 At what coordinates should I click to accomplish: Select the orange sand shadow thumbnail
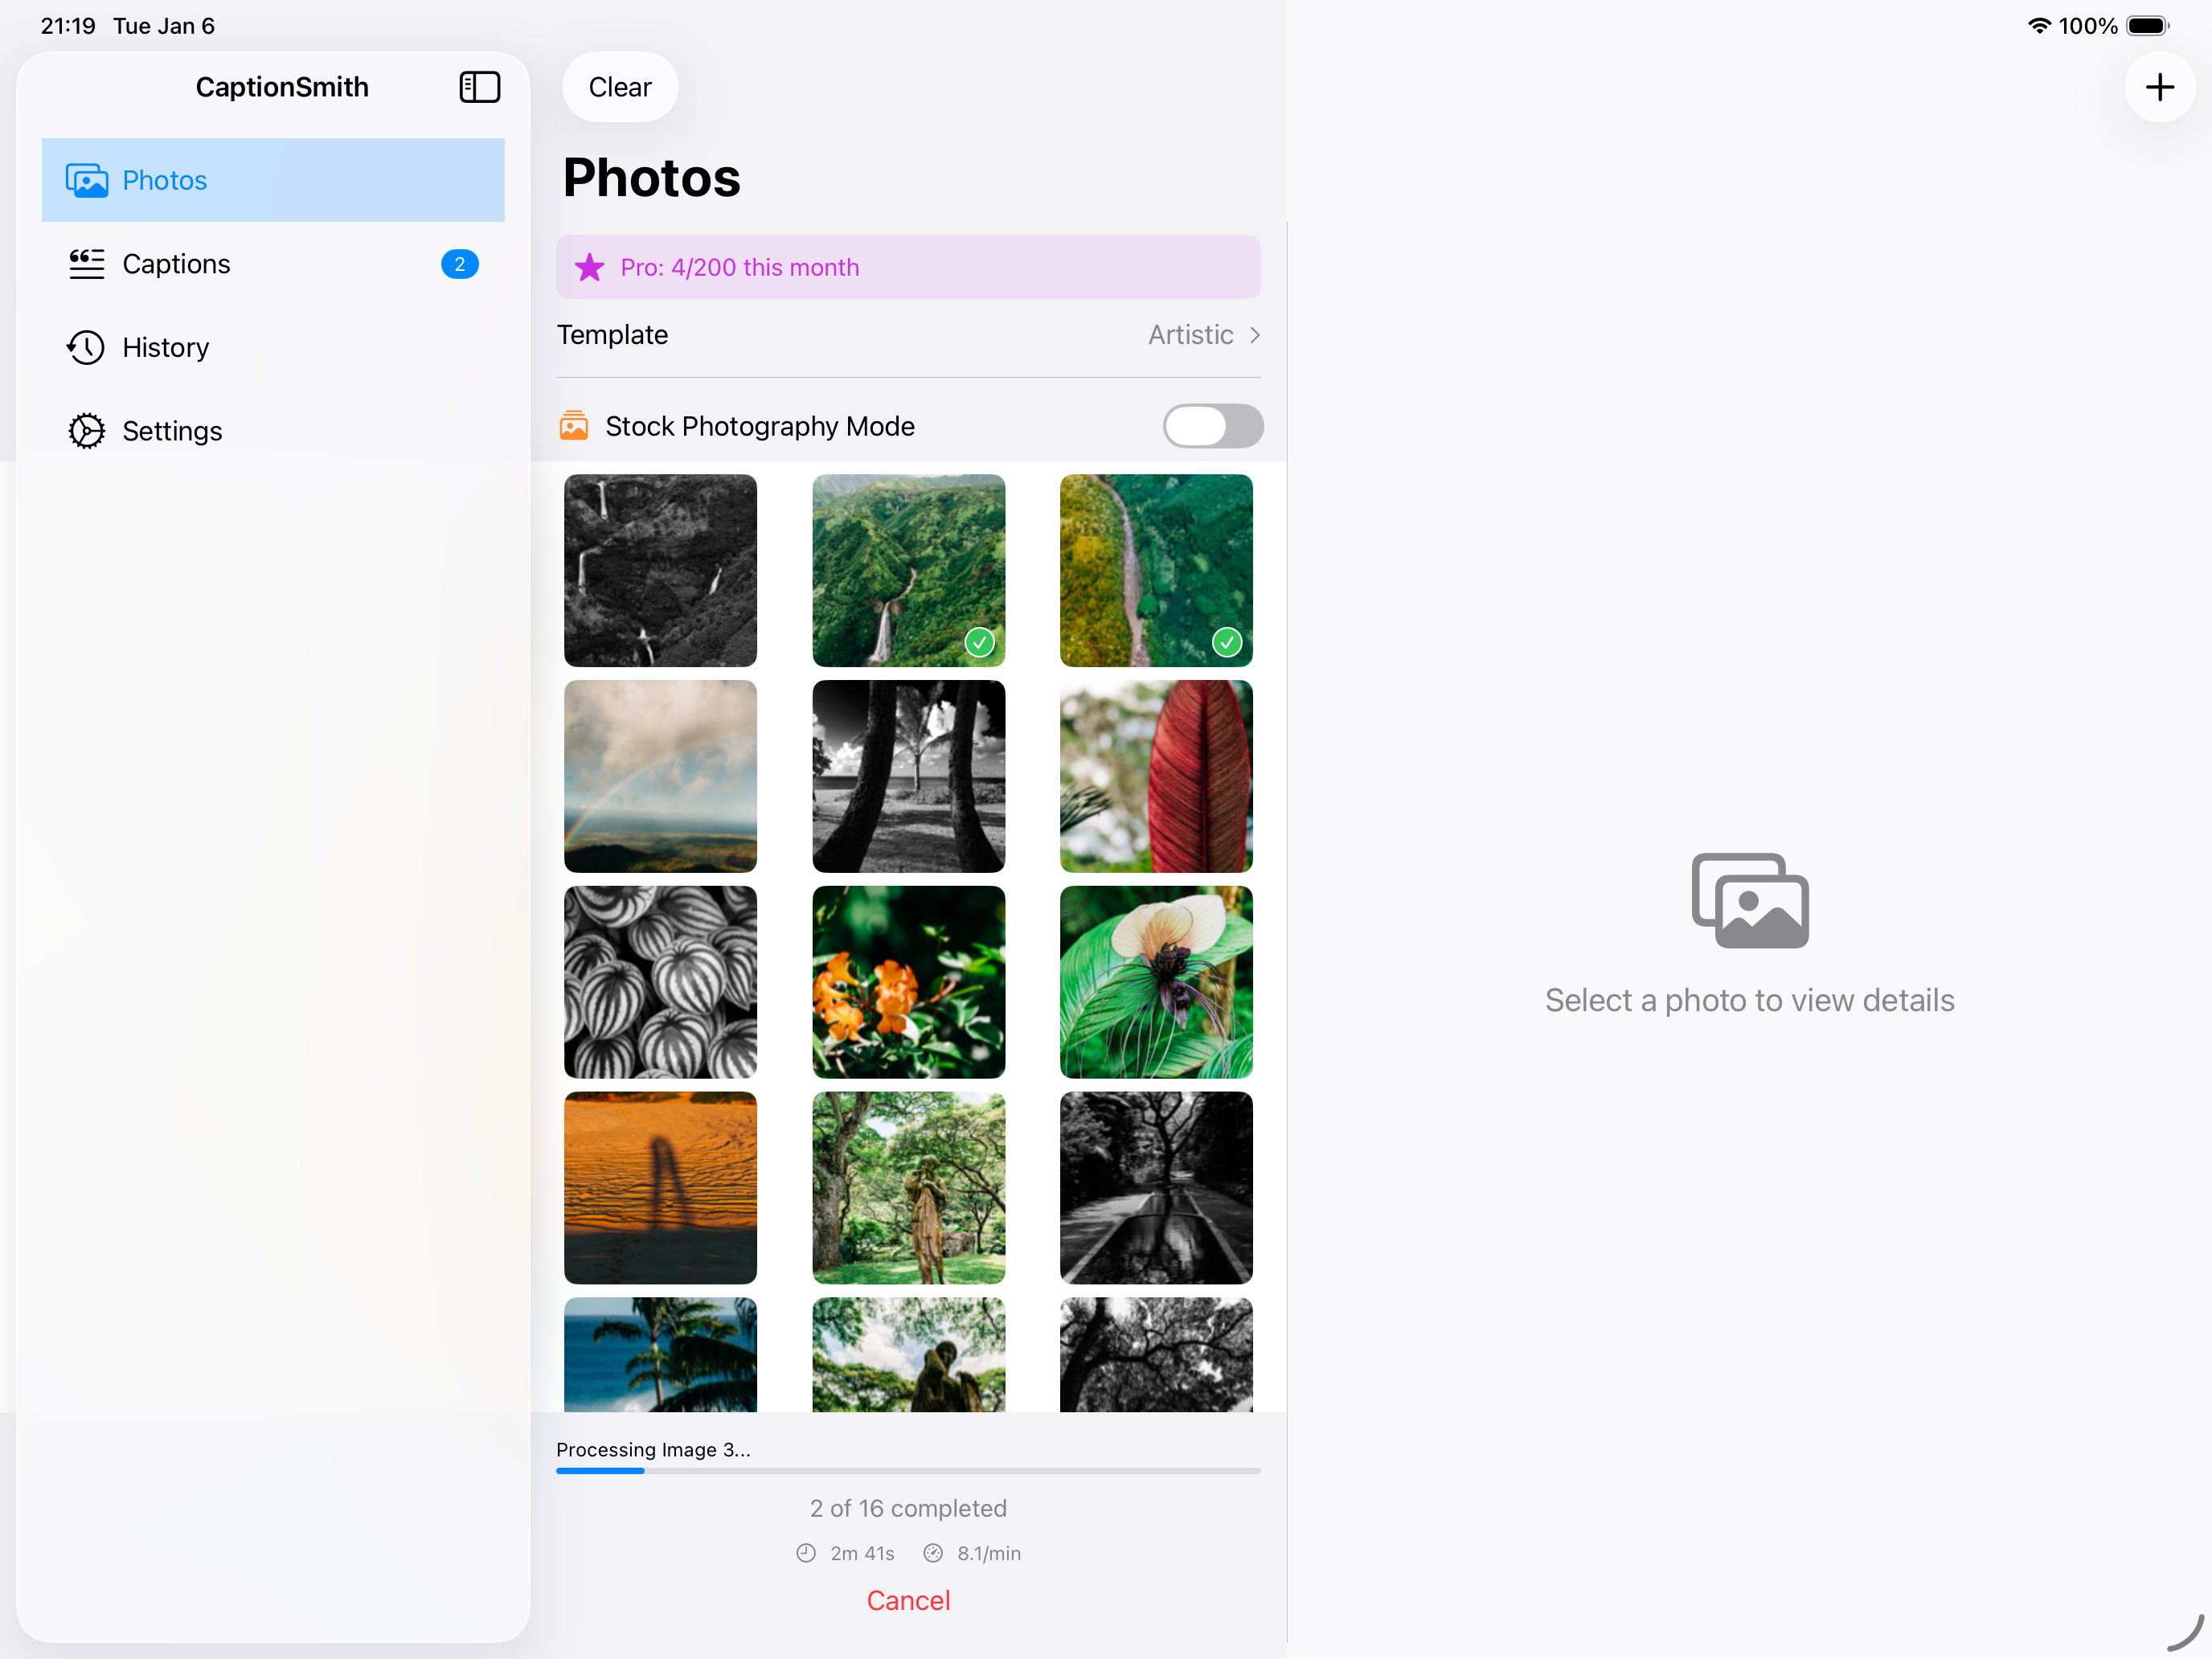660,1188
